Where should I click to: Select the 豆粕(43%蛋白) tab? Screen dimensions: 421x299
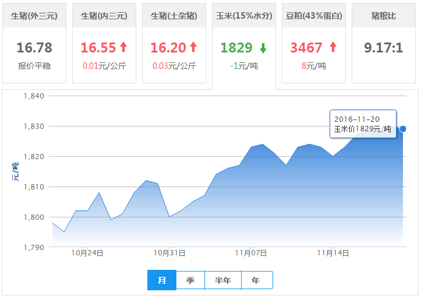click(314, 43)
